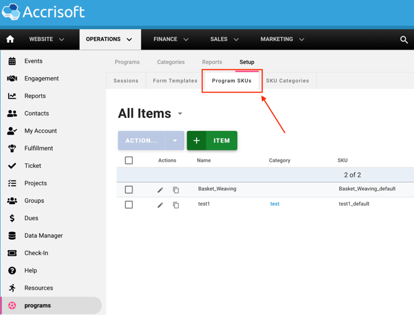Image resolution: width=414 pixels, height=315 pixels.
Task: Expand the Operations menu
Action: pos(109,40)
